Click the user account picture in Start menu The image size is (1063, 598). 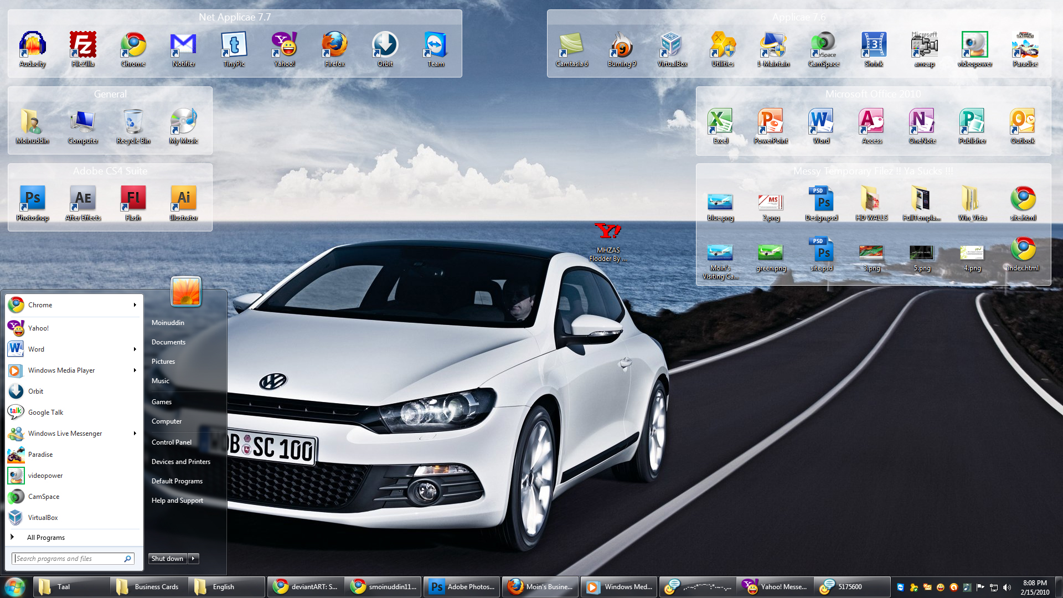186,291
